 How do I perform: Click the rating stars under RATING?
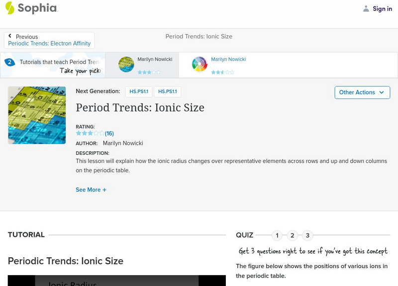(90, 133)
